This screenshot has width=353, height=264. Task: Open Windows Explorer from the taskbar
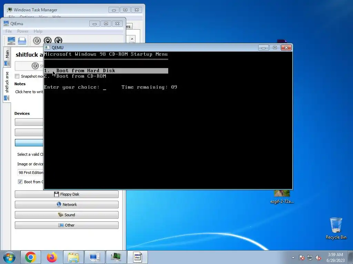(x=73, y=257)
